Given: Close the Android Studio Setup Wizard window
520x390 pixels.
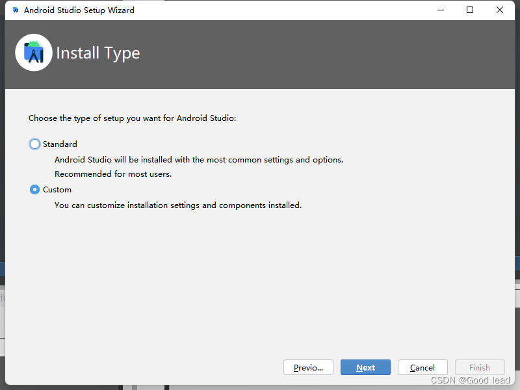Looking at the screenshot, I should pyautogui.click(x=500, y=10).
